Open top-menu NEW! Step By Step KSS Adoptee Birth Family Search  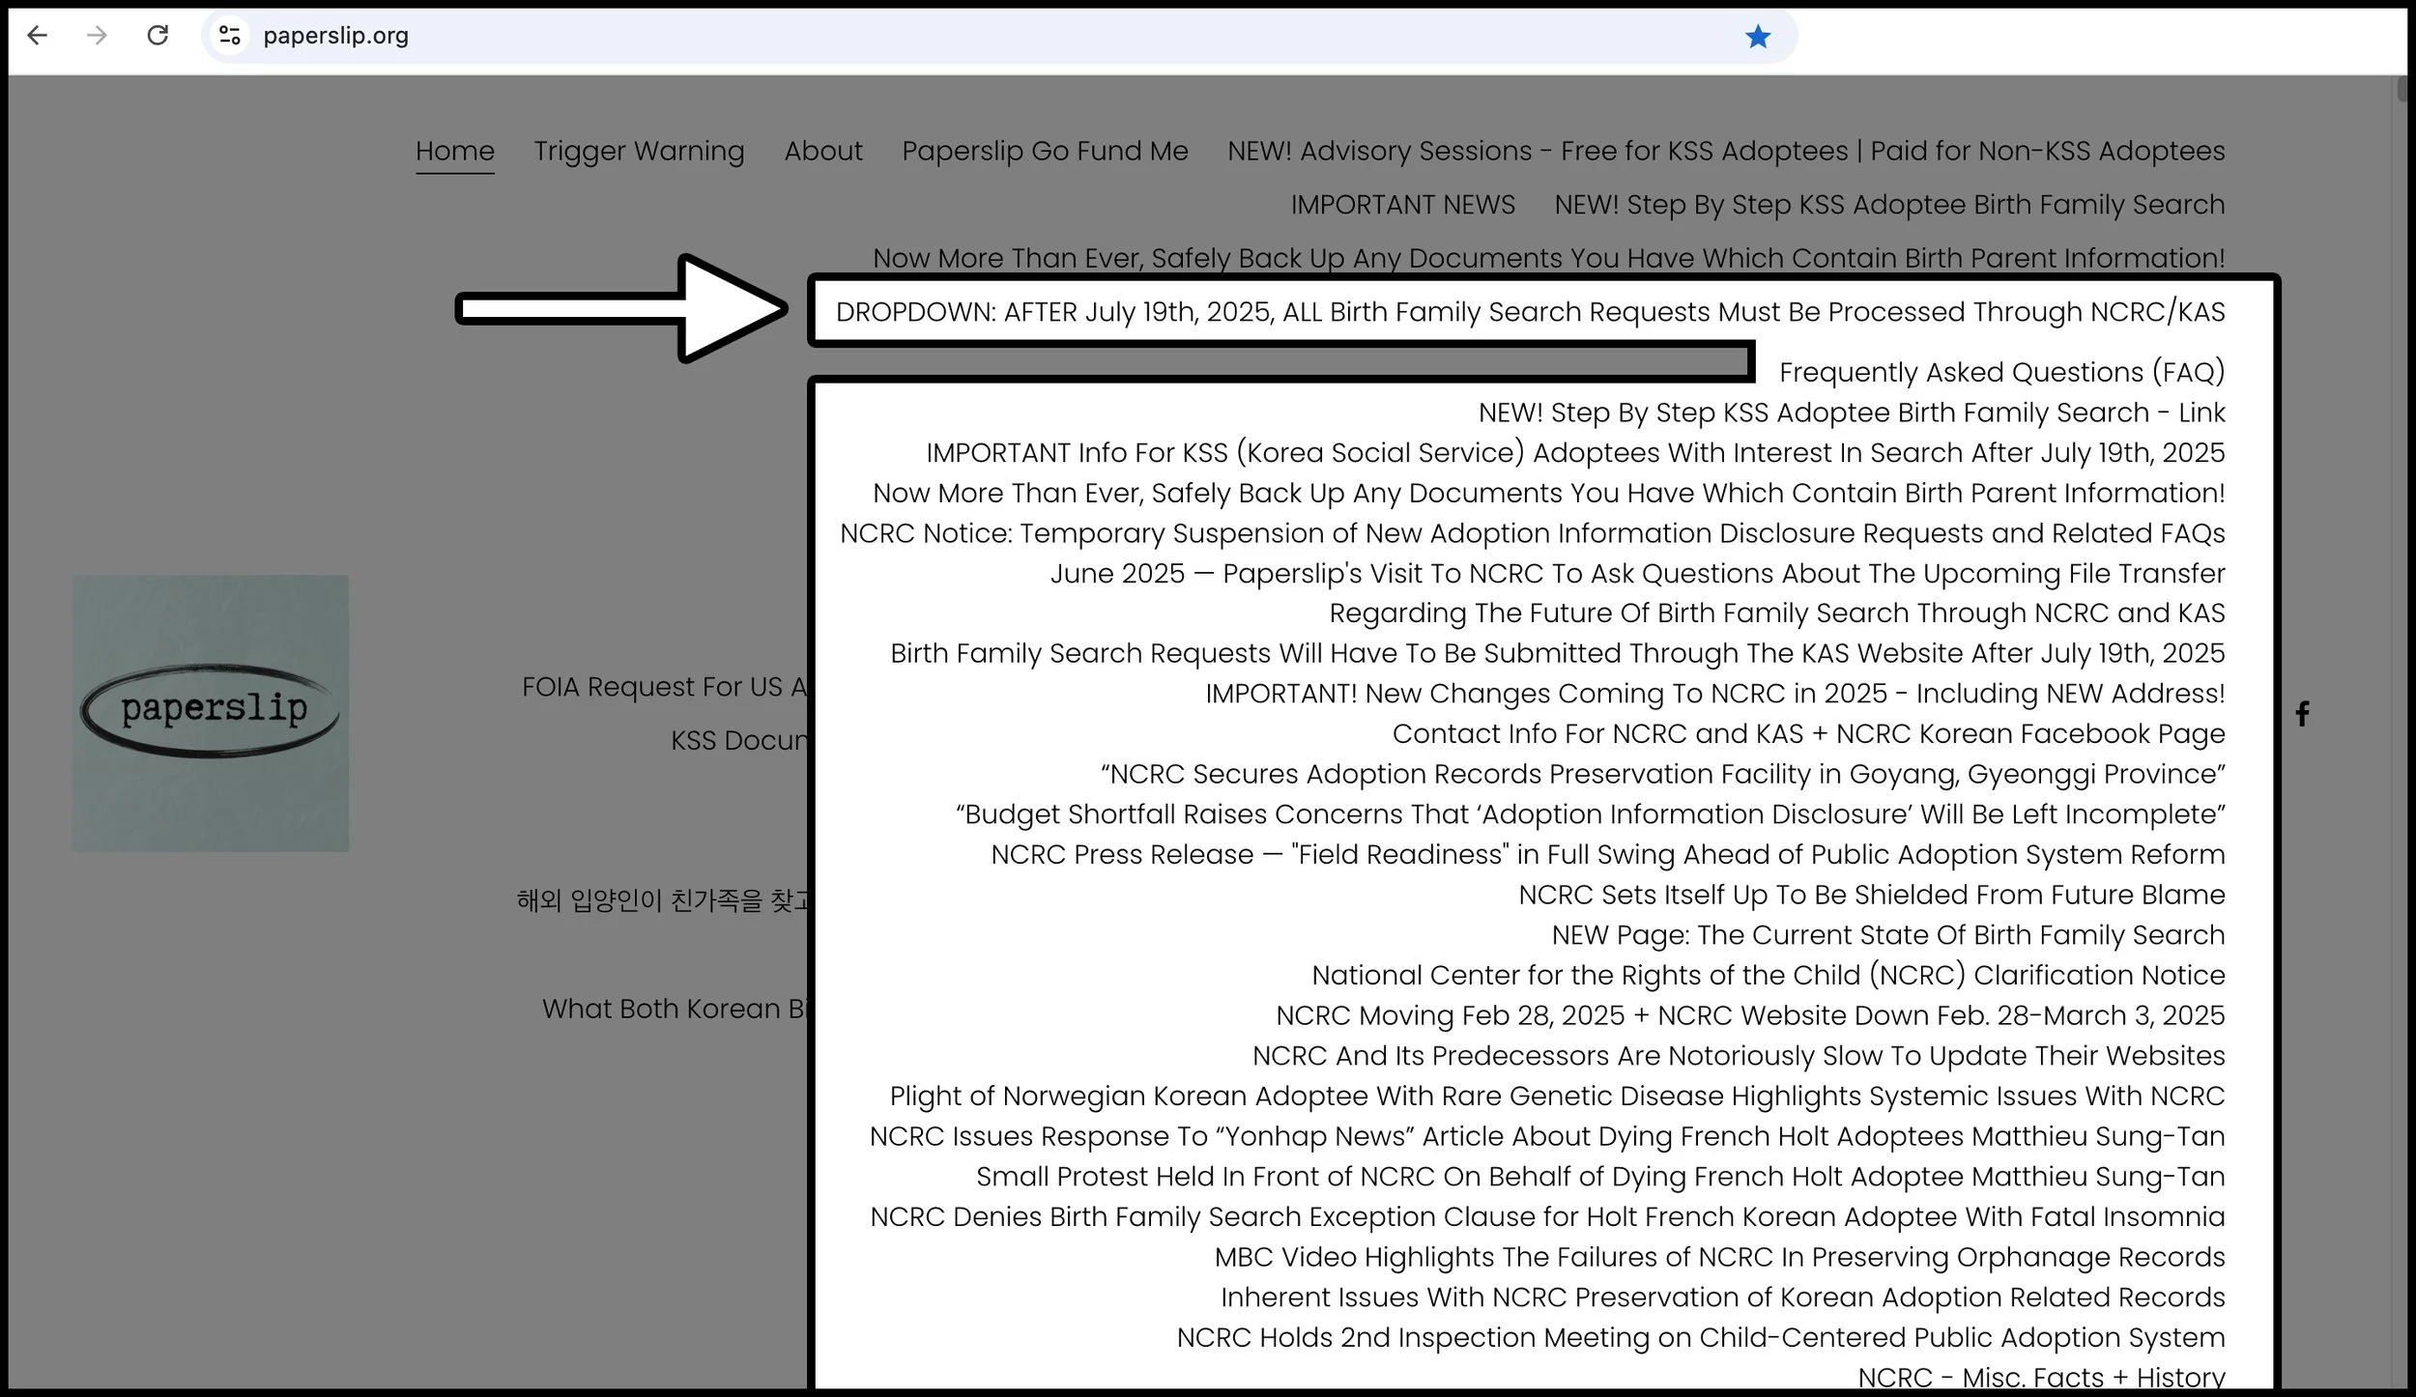(1889, 205)
